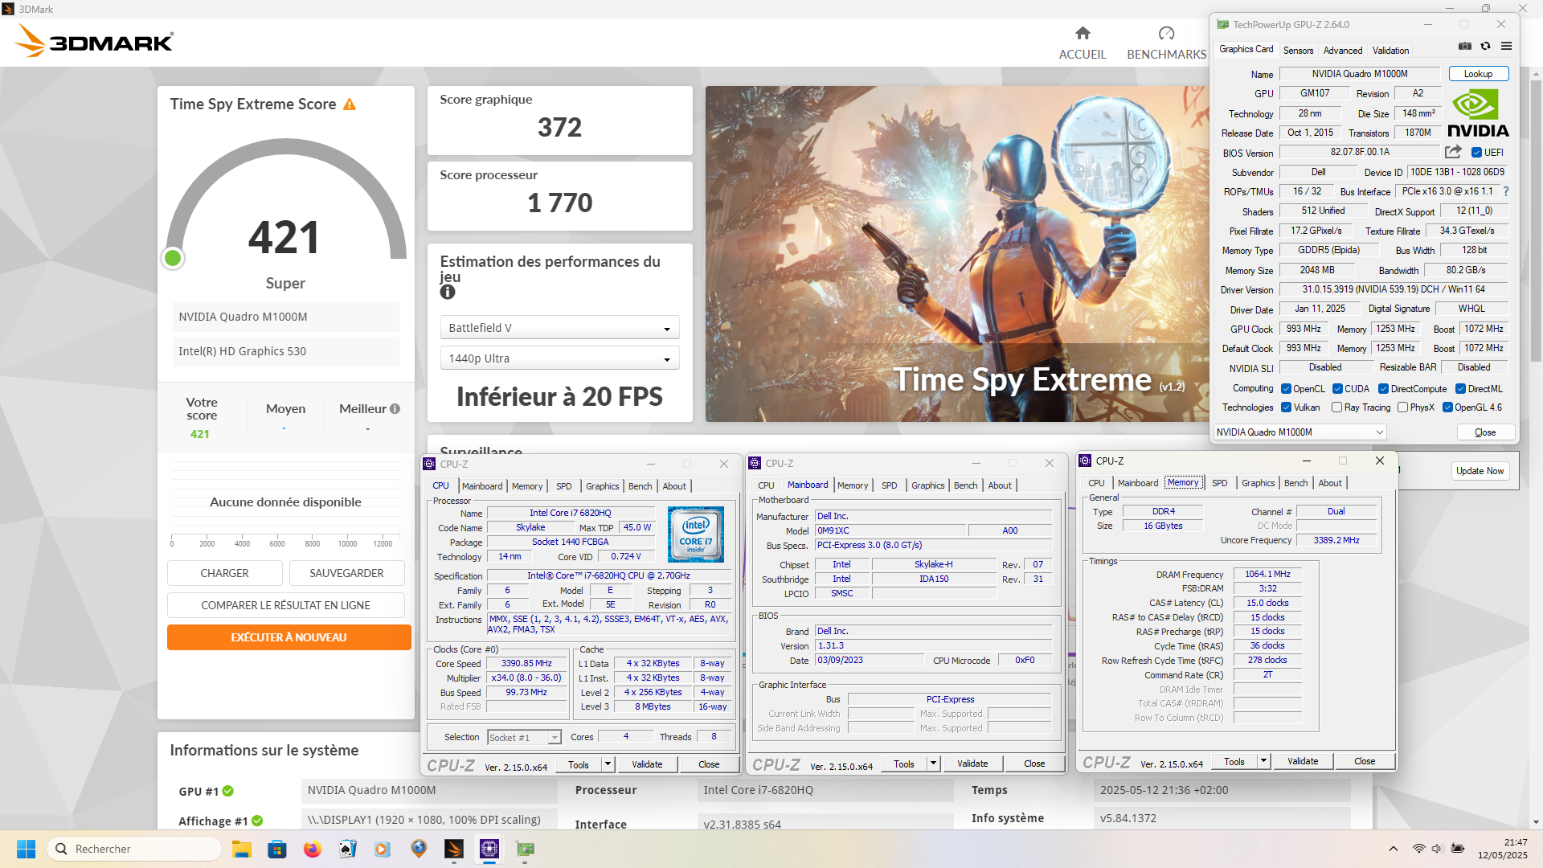1543x868 pixels.
Task: Click the warning triangle beside Time Spy Extreme Score
Action: click(x=350, y=104)
